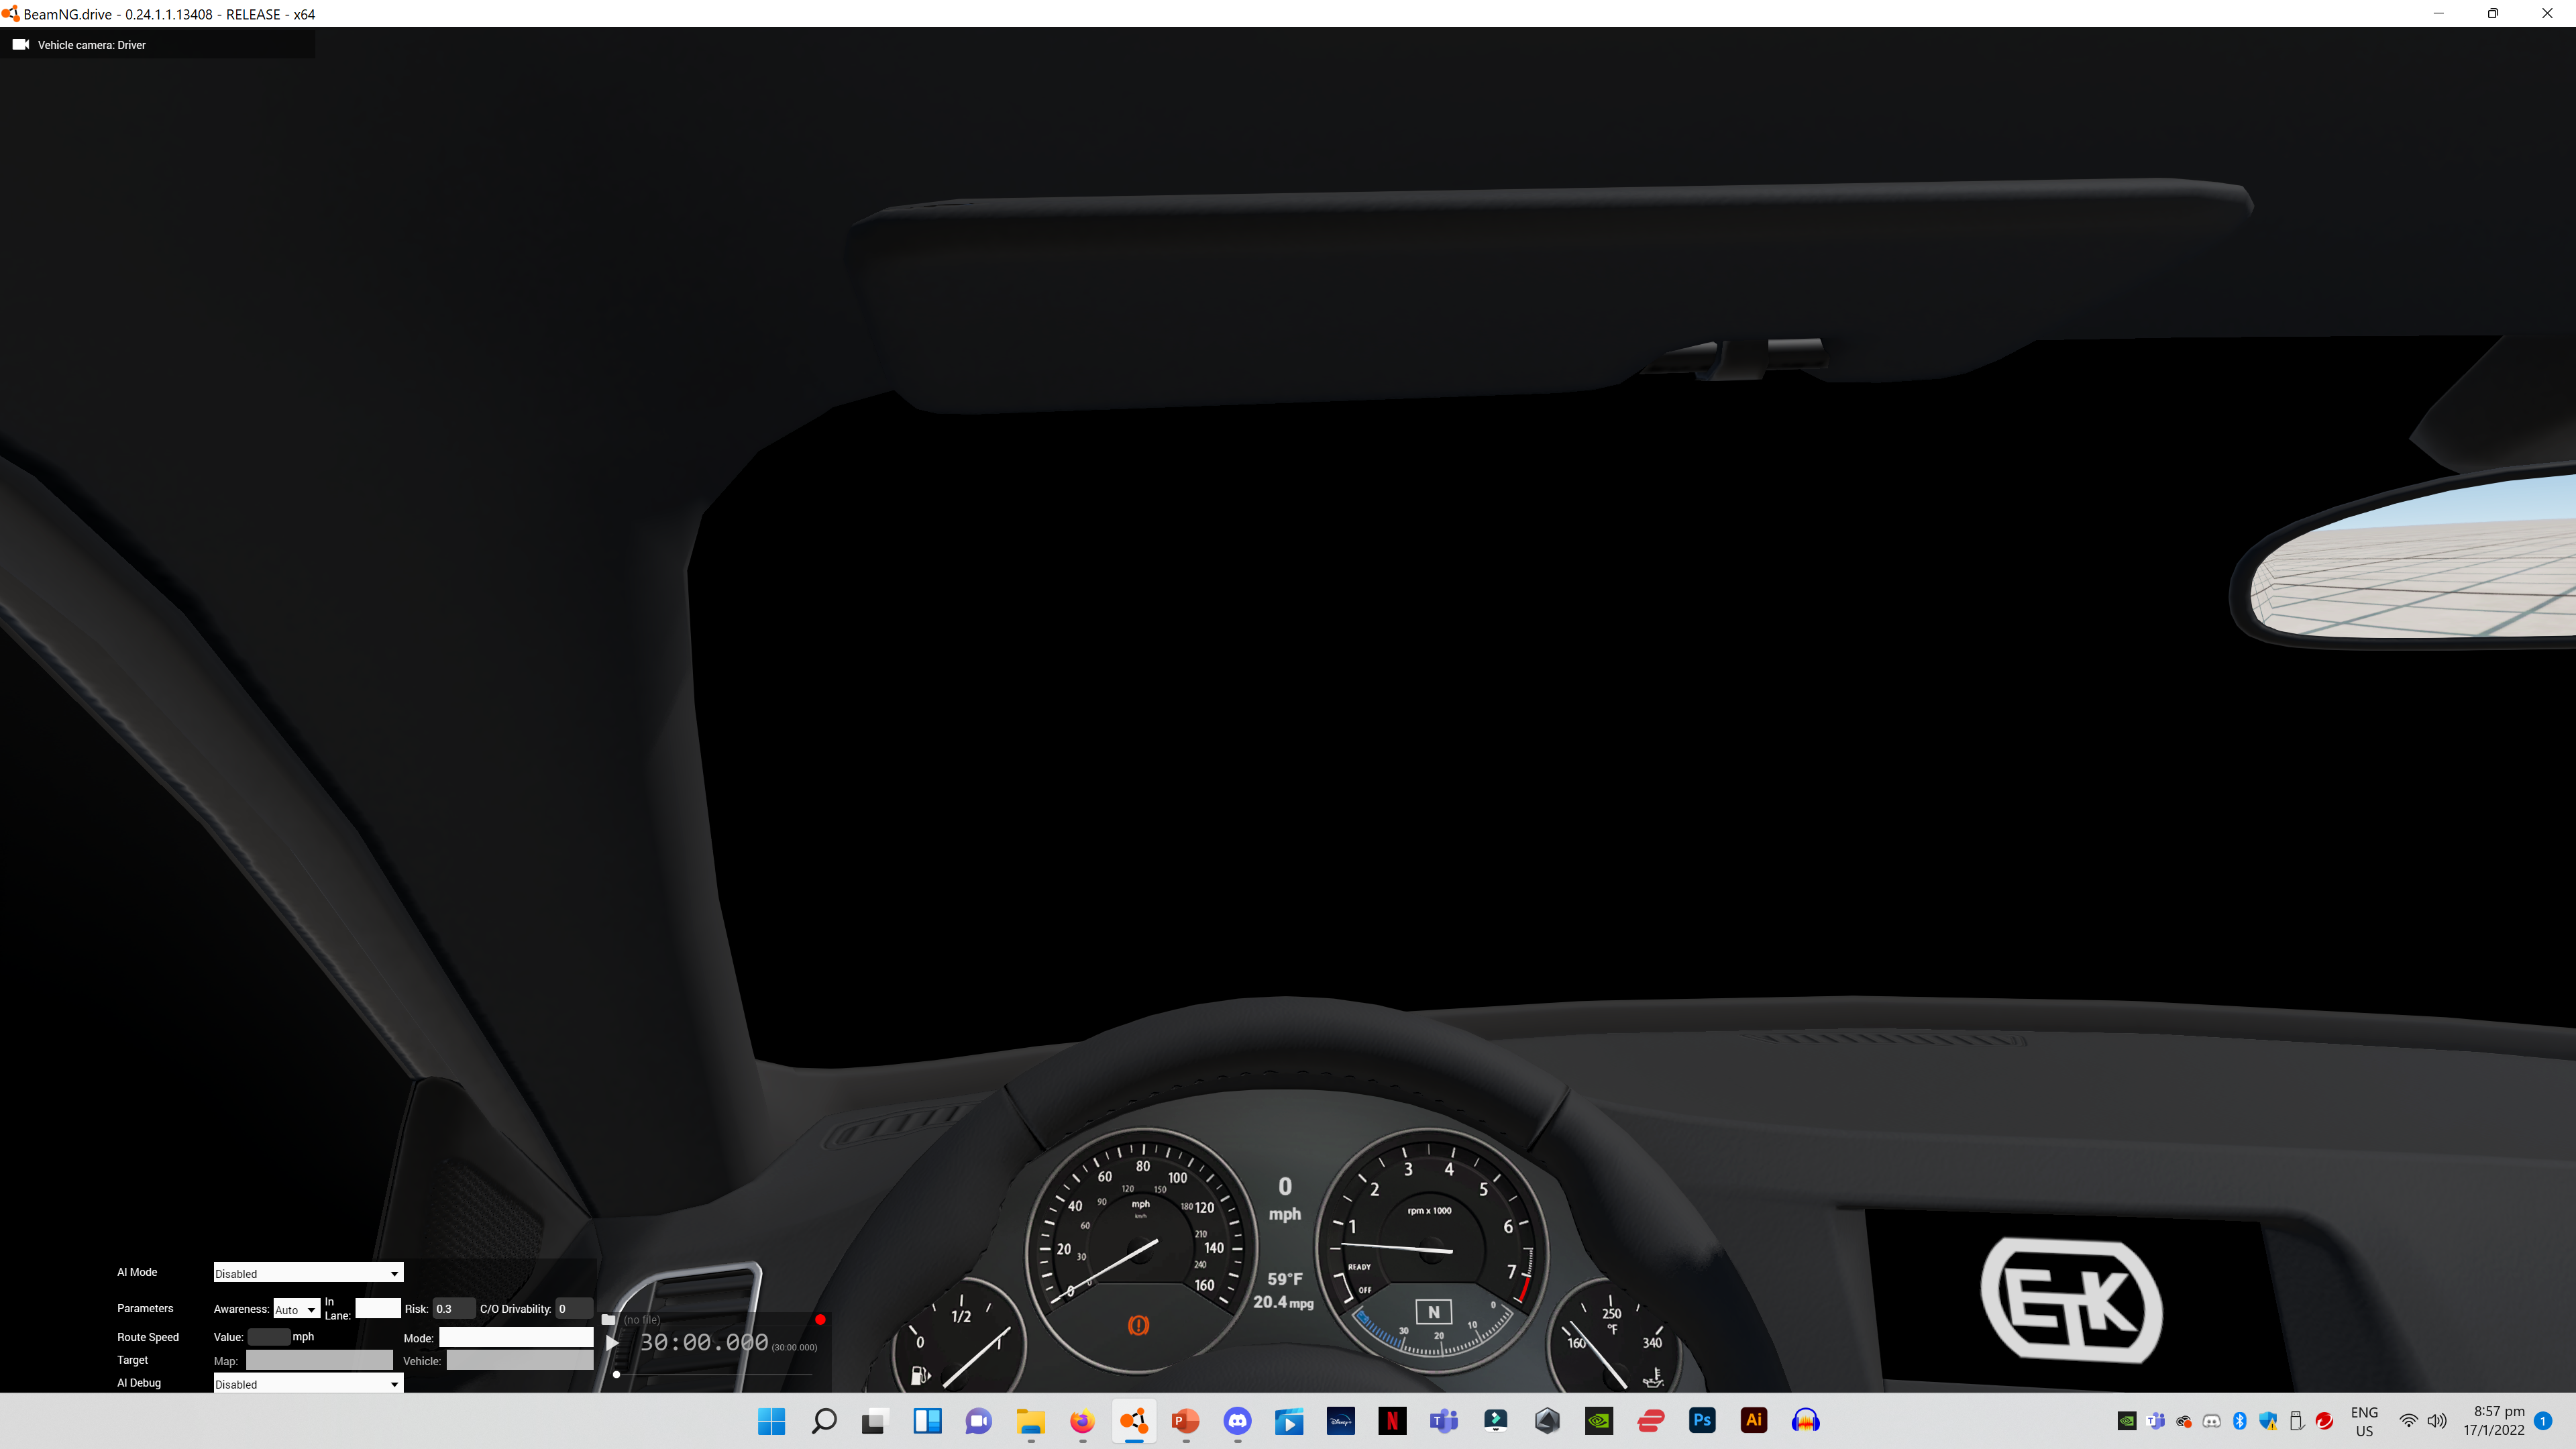Launch Photoshop from the taskbar
Viewport: 2576px width, 1449px height.
(1702, 1421)
